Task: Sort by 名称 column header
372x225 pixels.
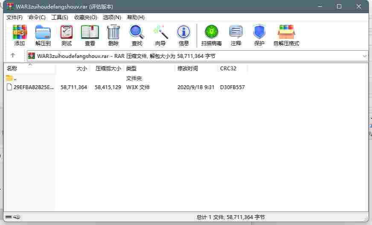Action: pos(30,68)
